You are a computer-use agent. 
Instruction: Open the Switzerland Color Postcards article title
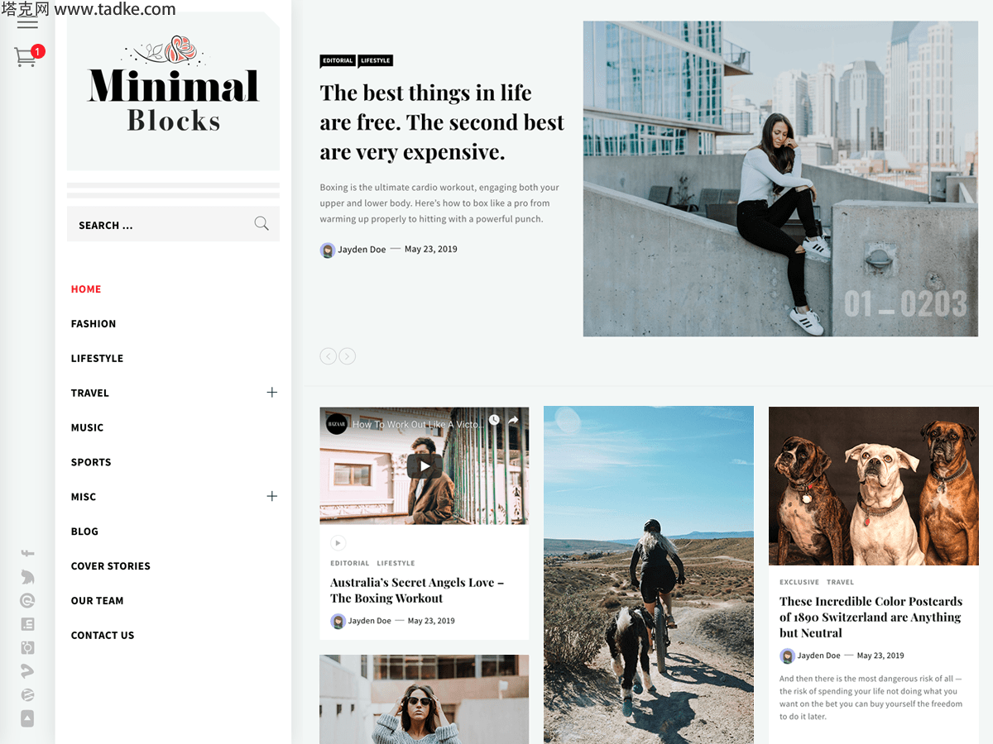[x=871, y=617]
